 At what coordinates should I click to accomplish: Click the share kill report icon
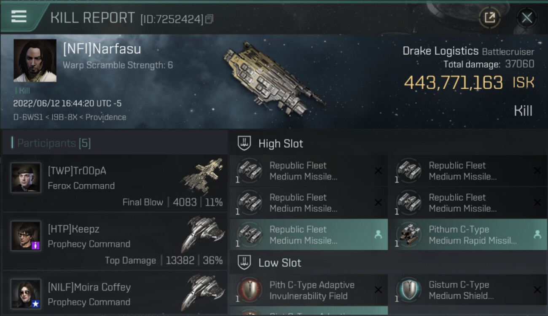pos(489,18)
